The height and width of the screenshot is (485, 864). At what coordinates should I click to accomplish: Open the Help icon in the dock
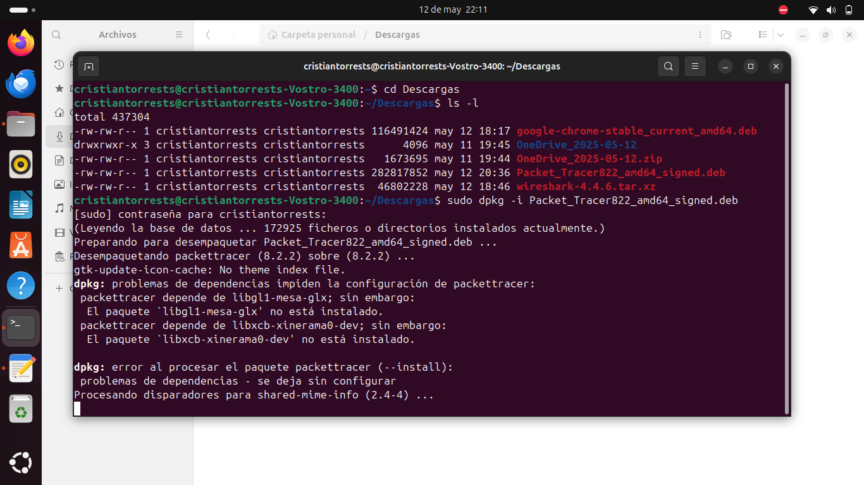coord(21,285)
